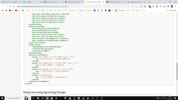Screen dimensions: 178x100
Task: Open Task View from the taskbar
Action: click(x=33, y=98)
